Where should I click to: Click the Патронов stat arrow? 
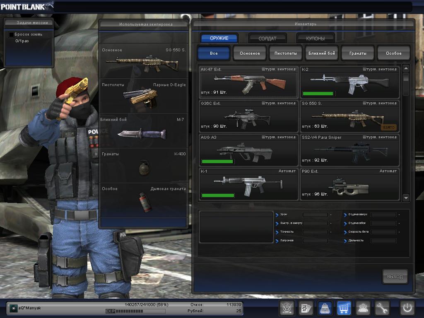277,241
